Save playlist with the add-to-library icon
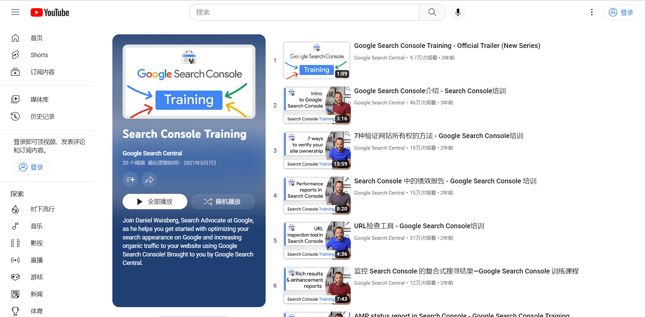Image resolution: width=645 pixels, height=317 pixels. [x=130, y=180]
